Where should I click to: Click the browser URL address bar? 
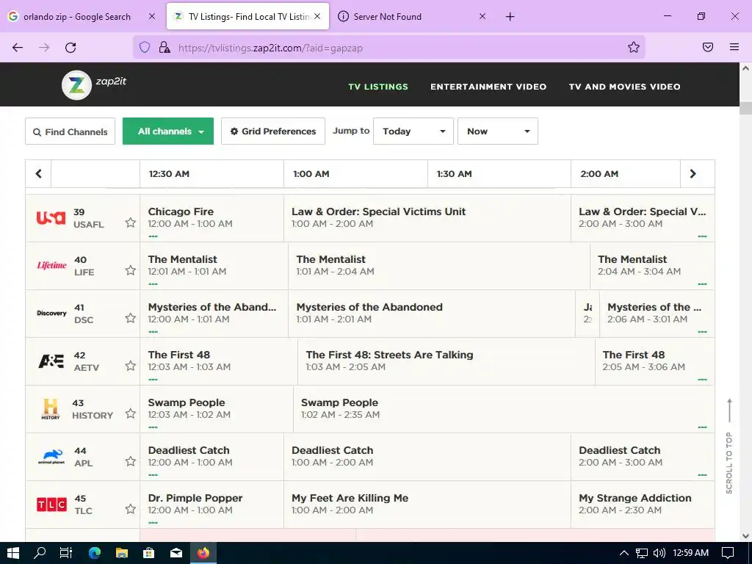click(x=388, y=47)
